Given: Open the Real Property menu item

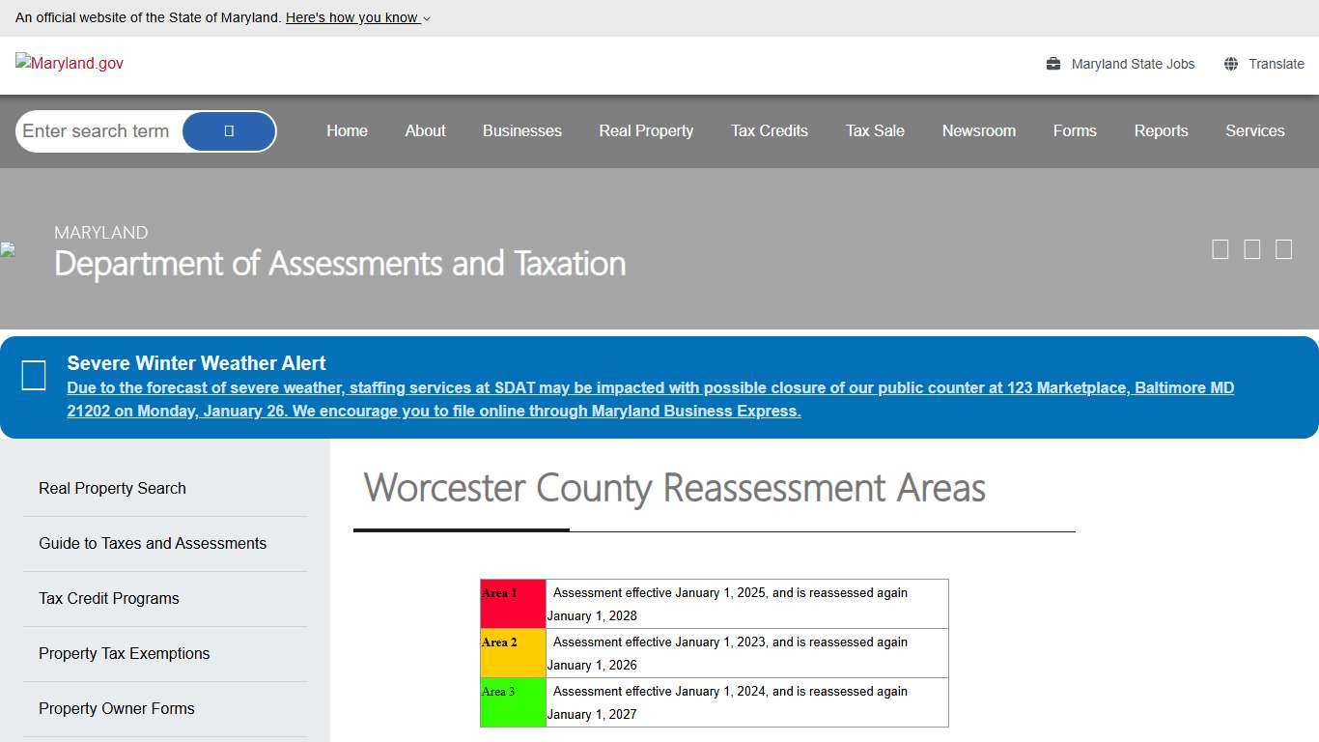Looking at the screenshot, I should point(646,130).
